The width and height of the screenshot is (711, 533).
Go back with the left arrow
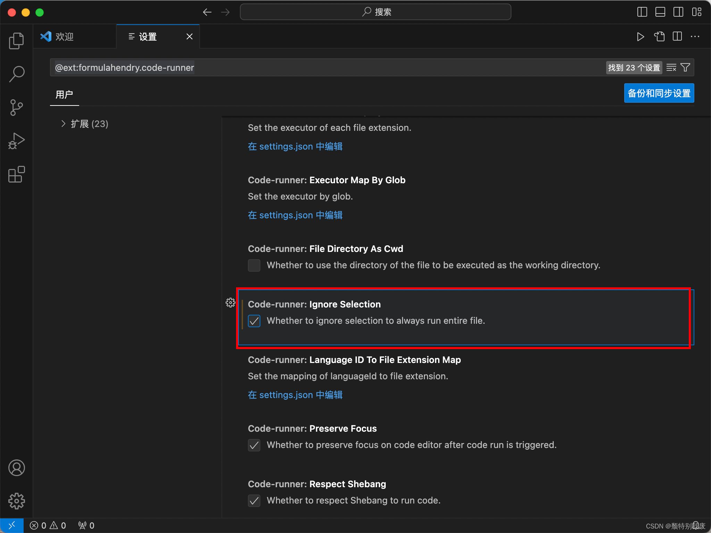(x=207, y=12)
